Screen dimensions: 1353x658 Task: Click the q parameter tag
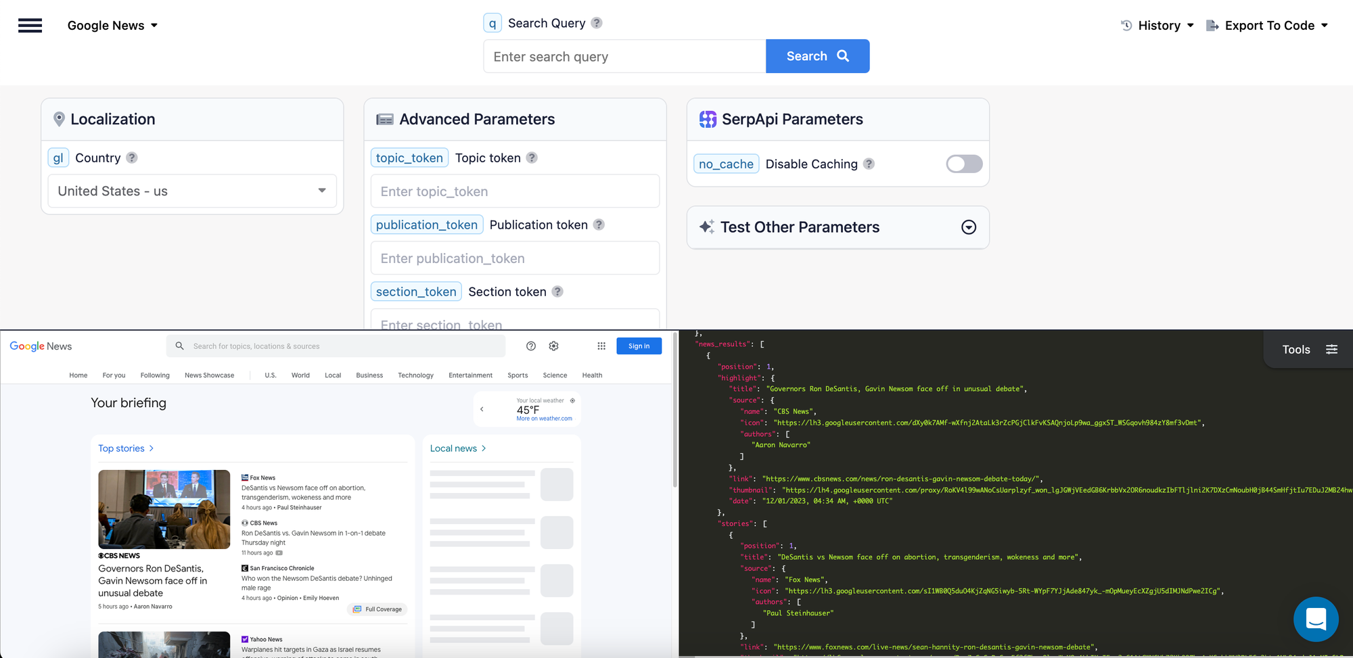coord(492,23)
